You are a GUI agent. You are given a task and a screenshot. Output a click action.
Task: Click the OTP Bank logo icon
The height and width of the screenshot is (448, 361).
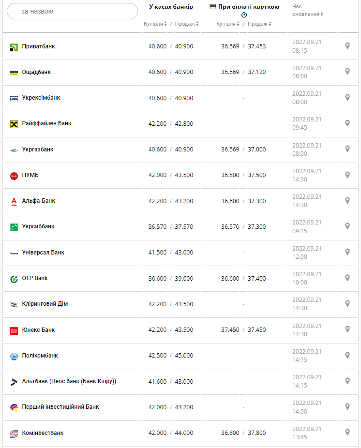click(x=14, y=279)
